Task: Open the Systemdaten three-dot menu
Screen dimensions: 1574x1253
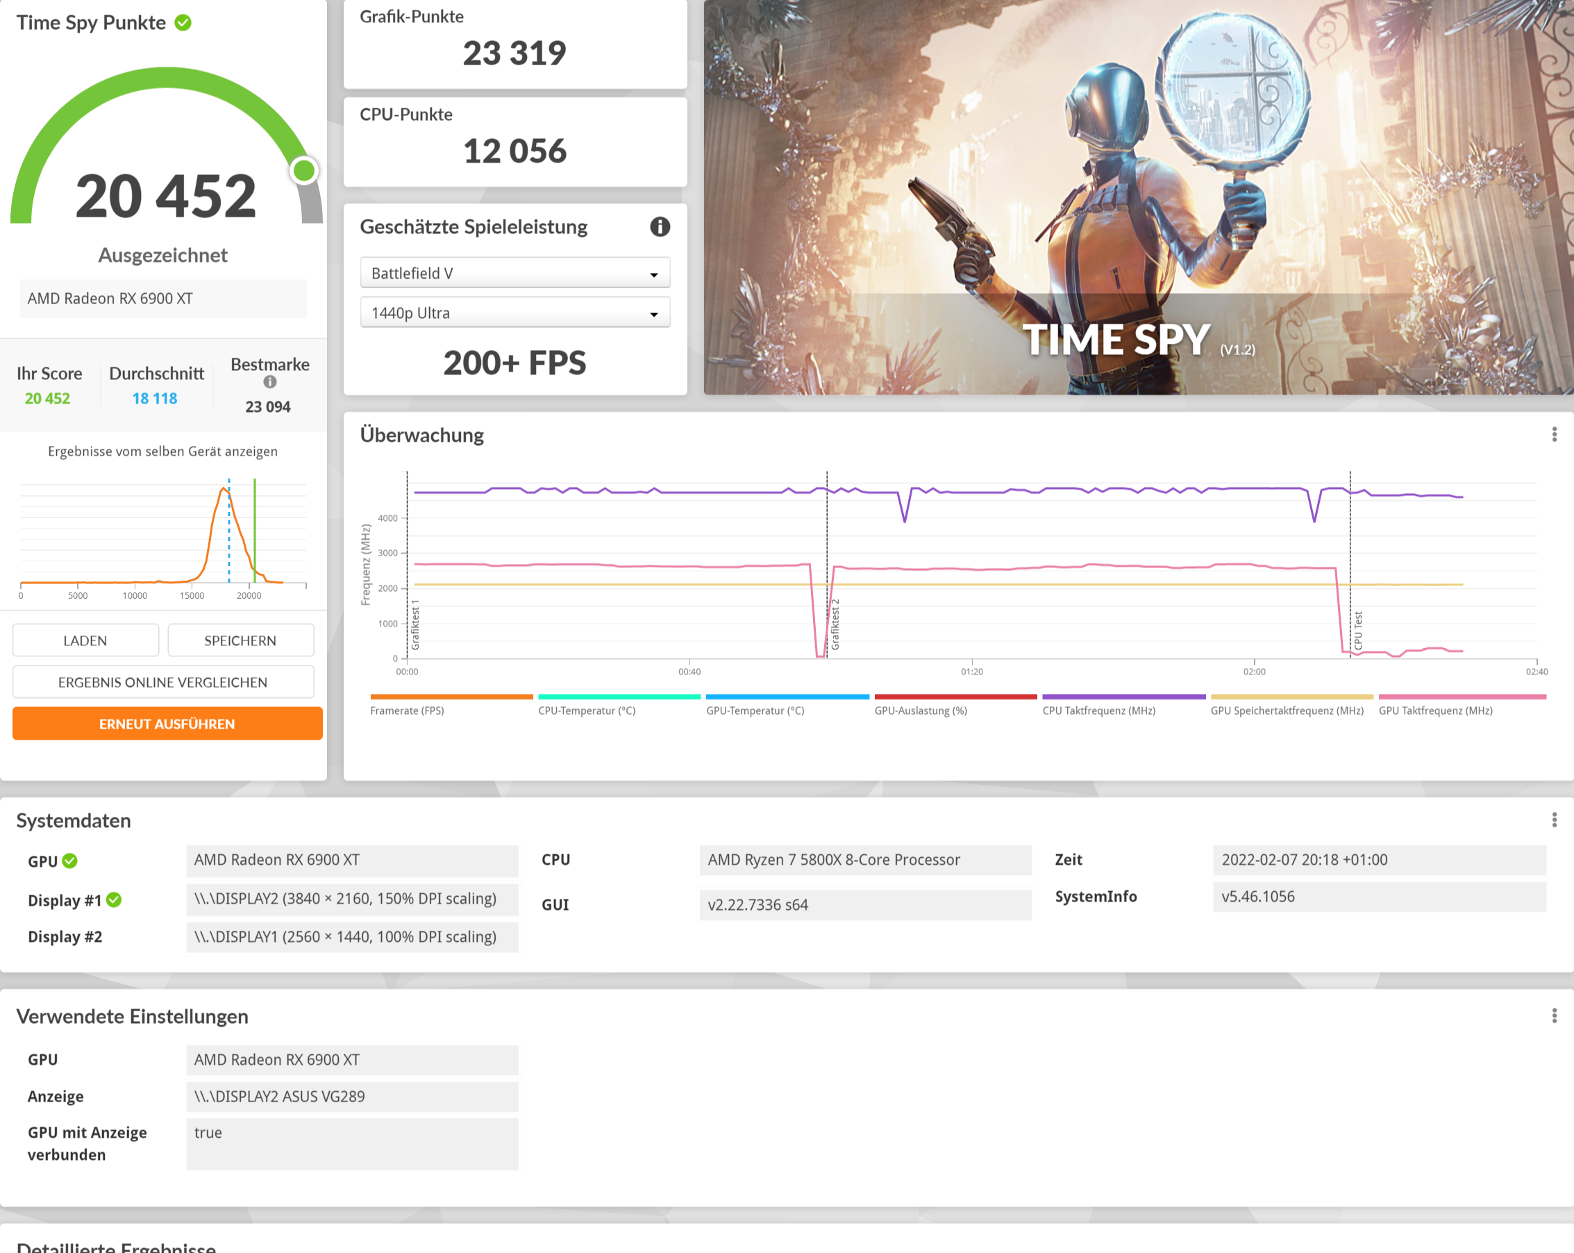Action: (1554, 820)
